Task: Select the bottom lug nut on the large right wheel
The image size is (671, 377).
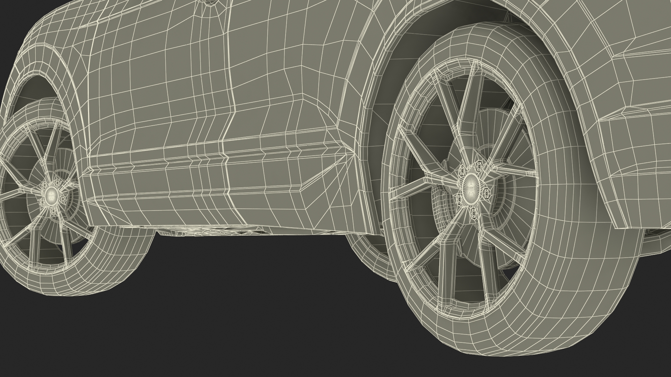Action: 474,212
